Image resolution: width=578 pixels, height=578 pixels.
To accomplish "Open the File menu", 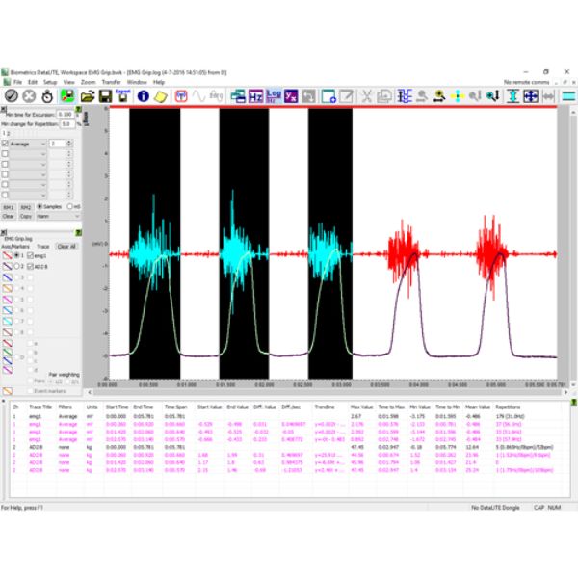I will coord(17,82).
